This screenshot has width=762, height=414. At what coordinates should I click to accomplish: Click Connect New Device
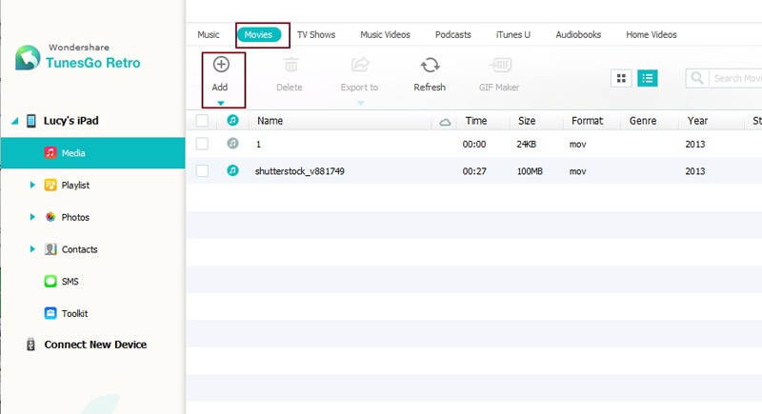coord(95,345)
